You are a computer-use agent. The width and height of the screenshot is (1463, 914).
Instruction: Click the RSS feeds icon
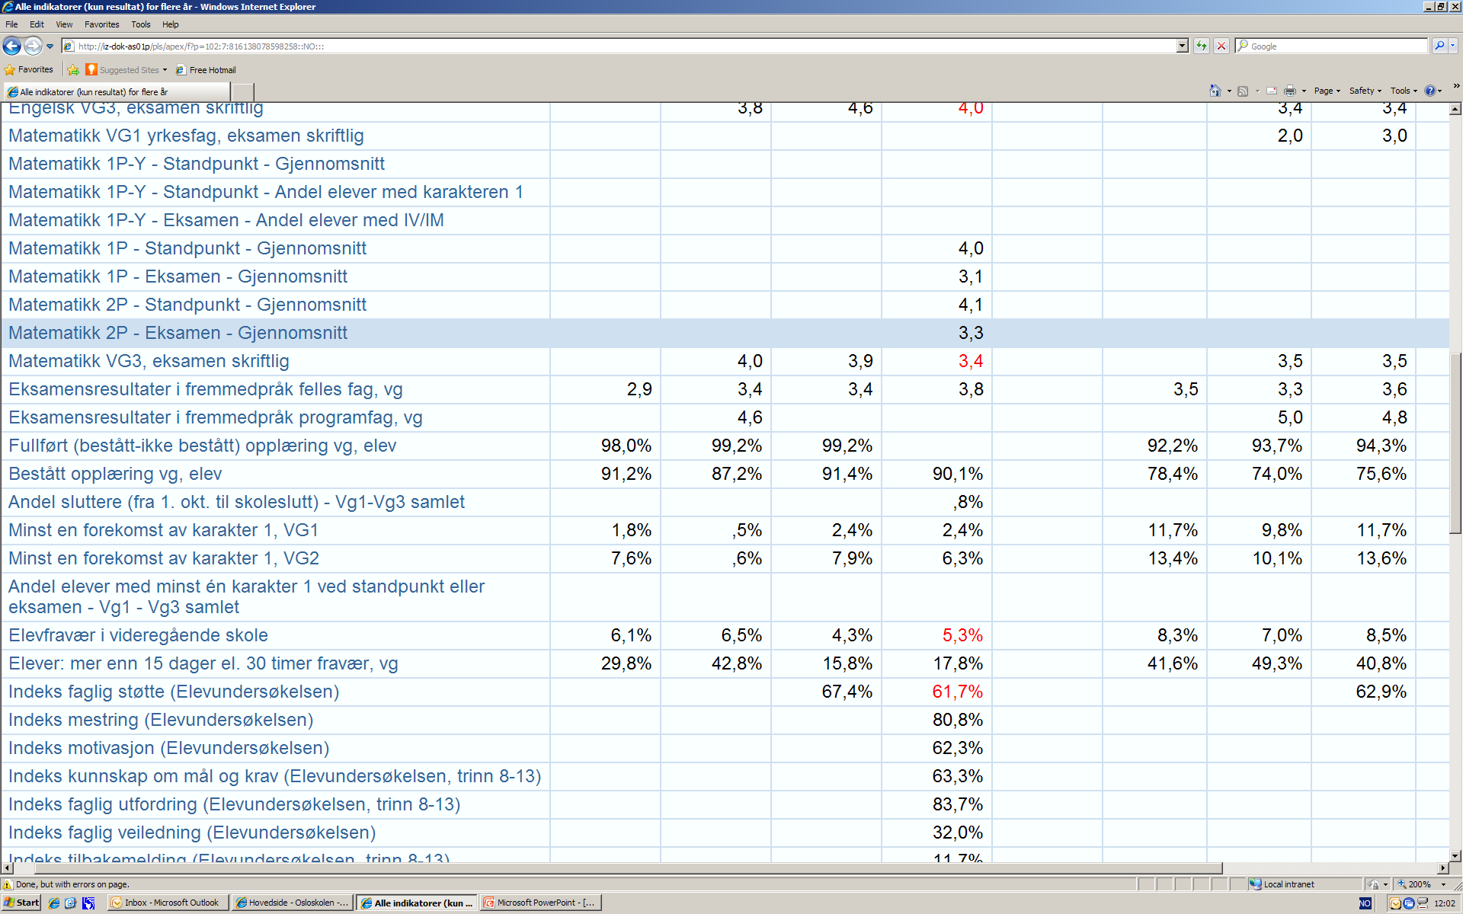click(x=1243, y=91)
